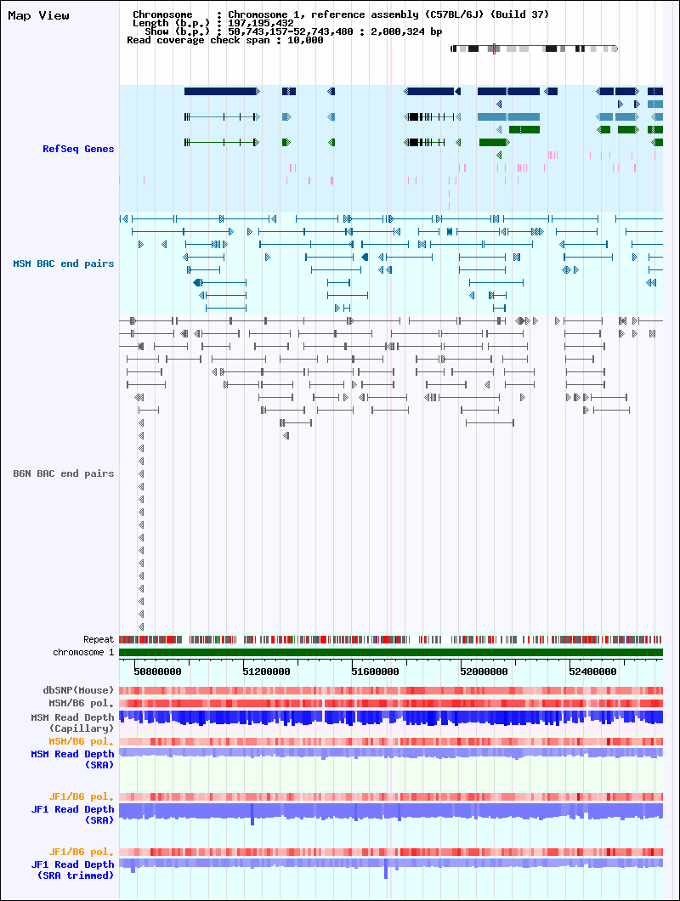Open the orange MSM/B6 pol. label
Viewport: 680px width, 901px height.
(x=81, y=742)
